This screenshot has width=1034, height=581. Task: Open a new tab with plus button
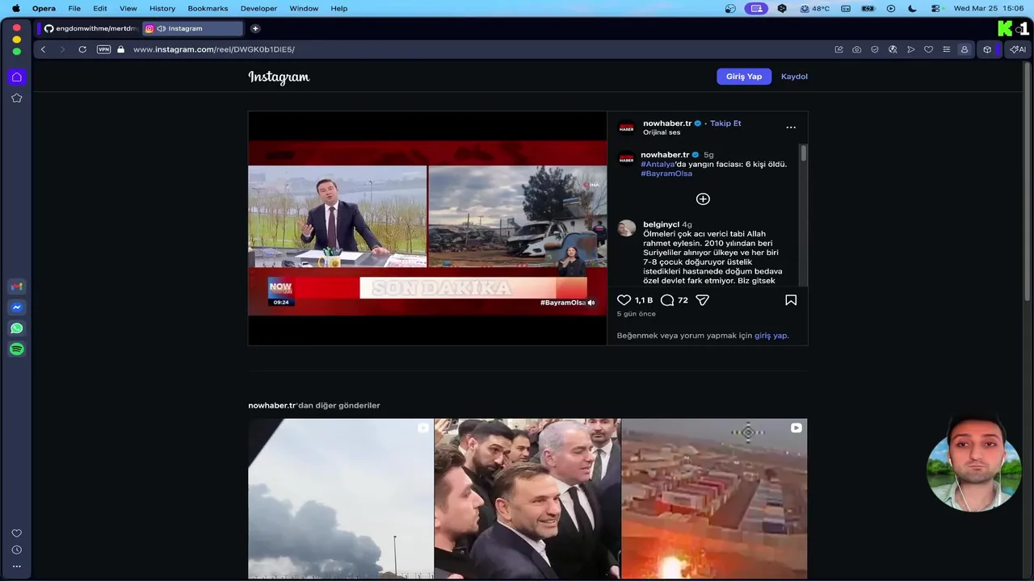(x=255, y=28)
